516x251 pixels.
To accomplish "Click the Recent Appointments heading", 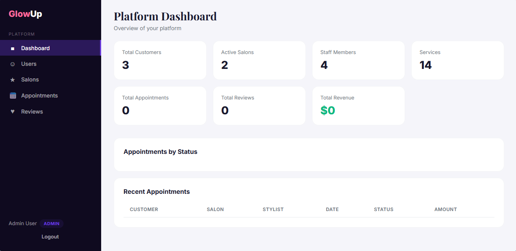I will tap(156, 191).
